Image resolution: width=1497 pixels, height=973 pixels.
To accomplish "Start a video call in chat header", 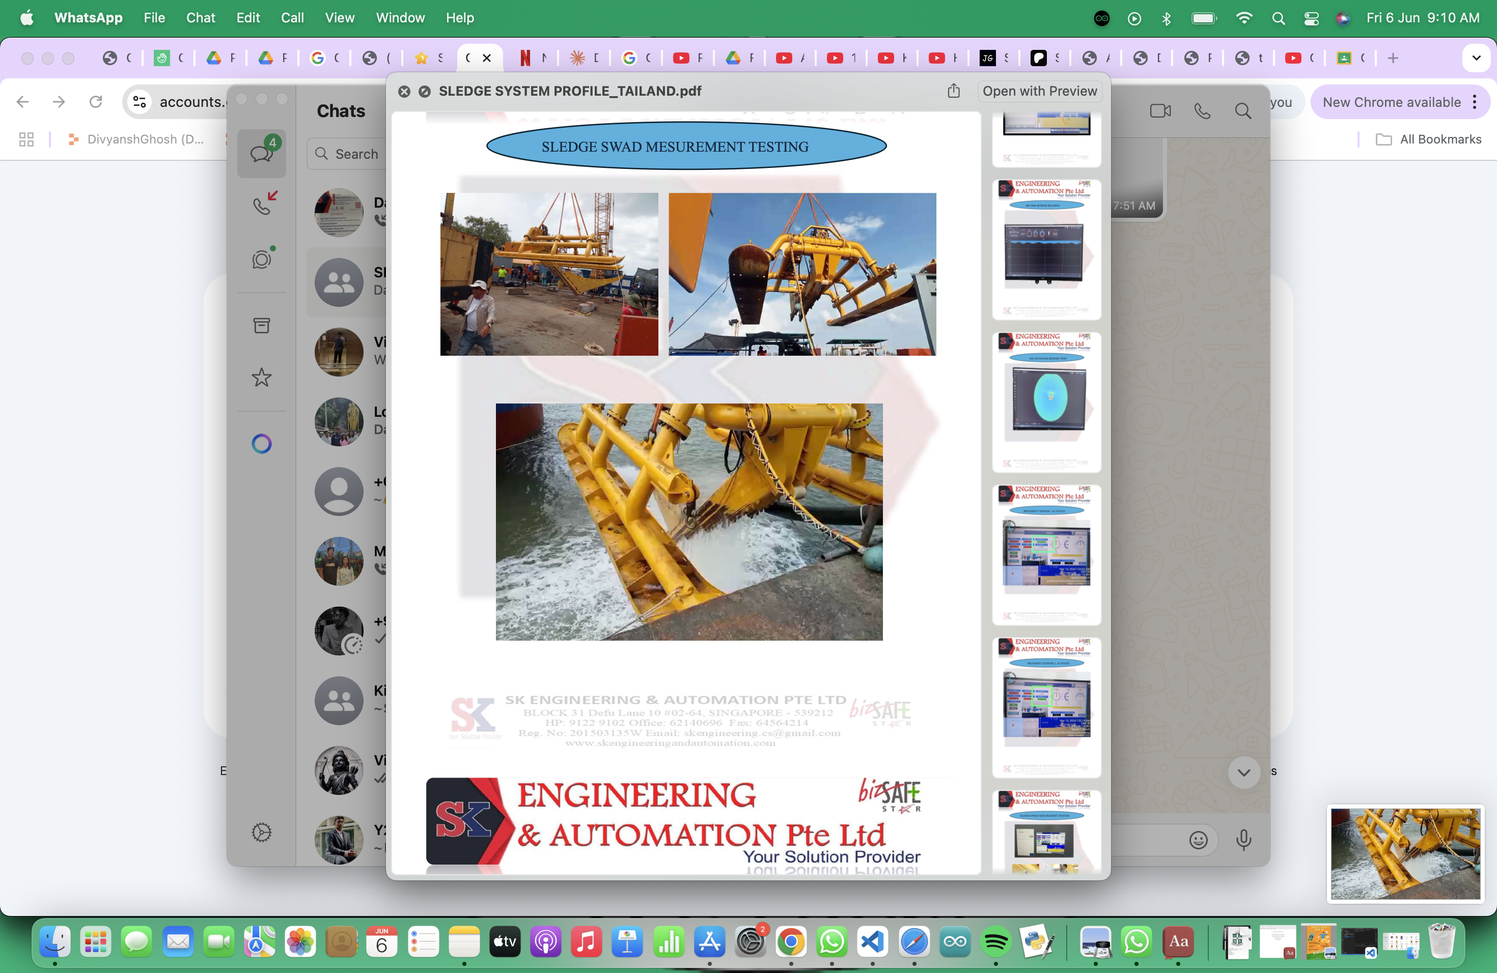I will (1160, 111).
